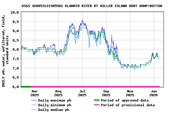This screenshot has width=170, height=113.
Task: Click the green approved data legend swatch
Action: 97,100
